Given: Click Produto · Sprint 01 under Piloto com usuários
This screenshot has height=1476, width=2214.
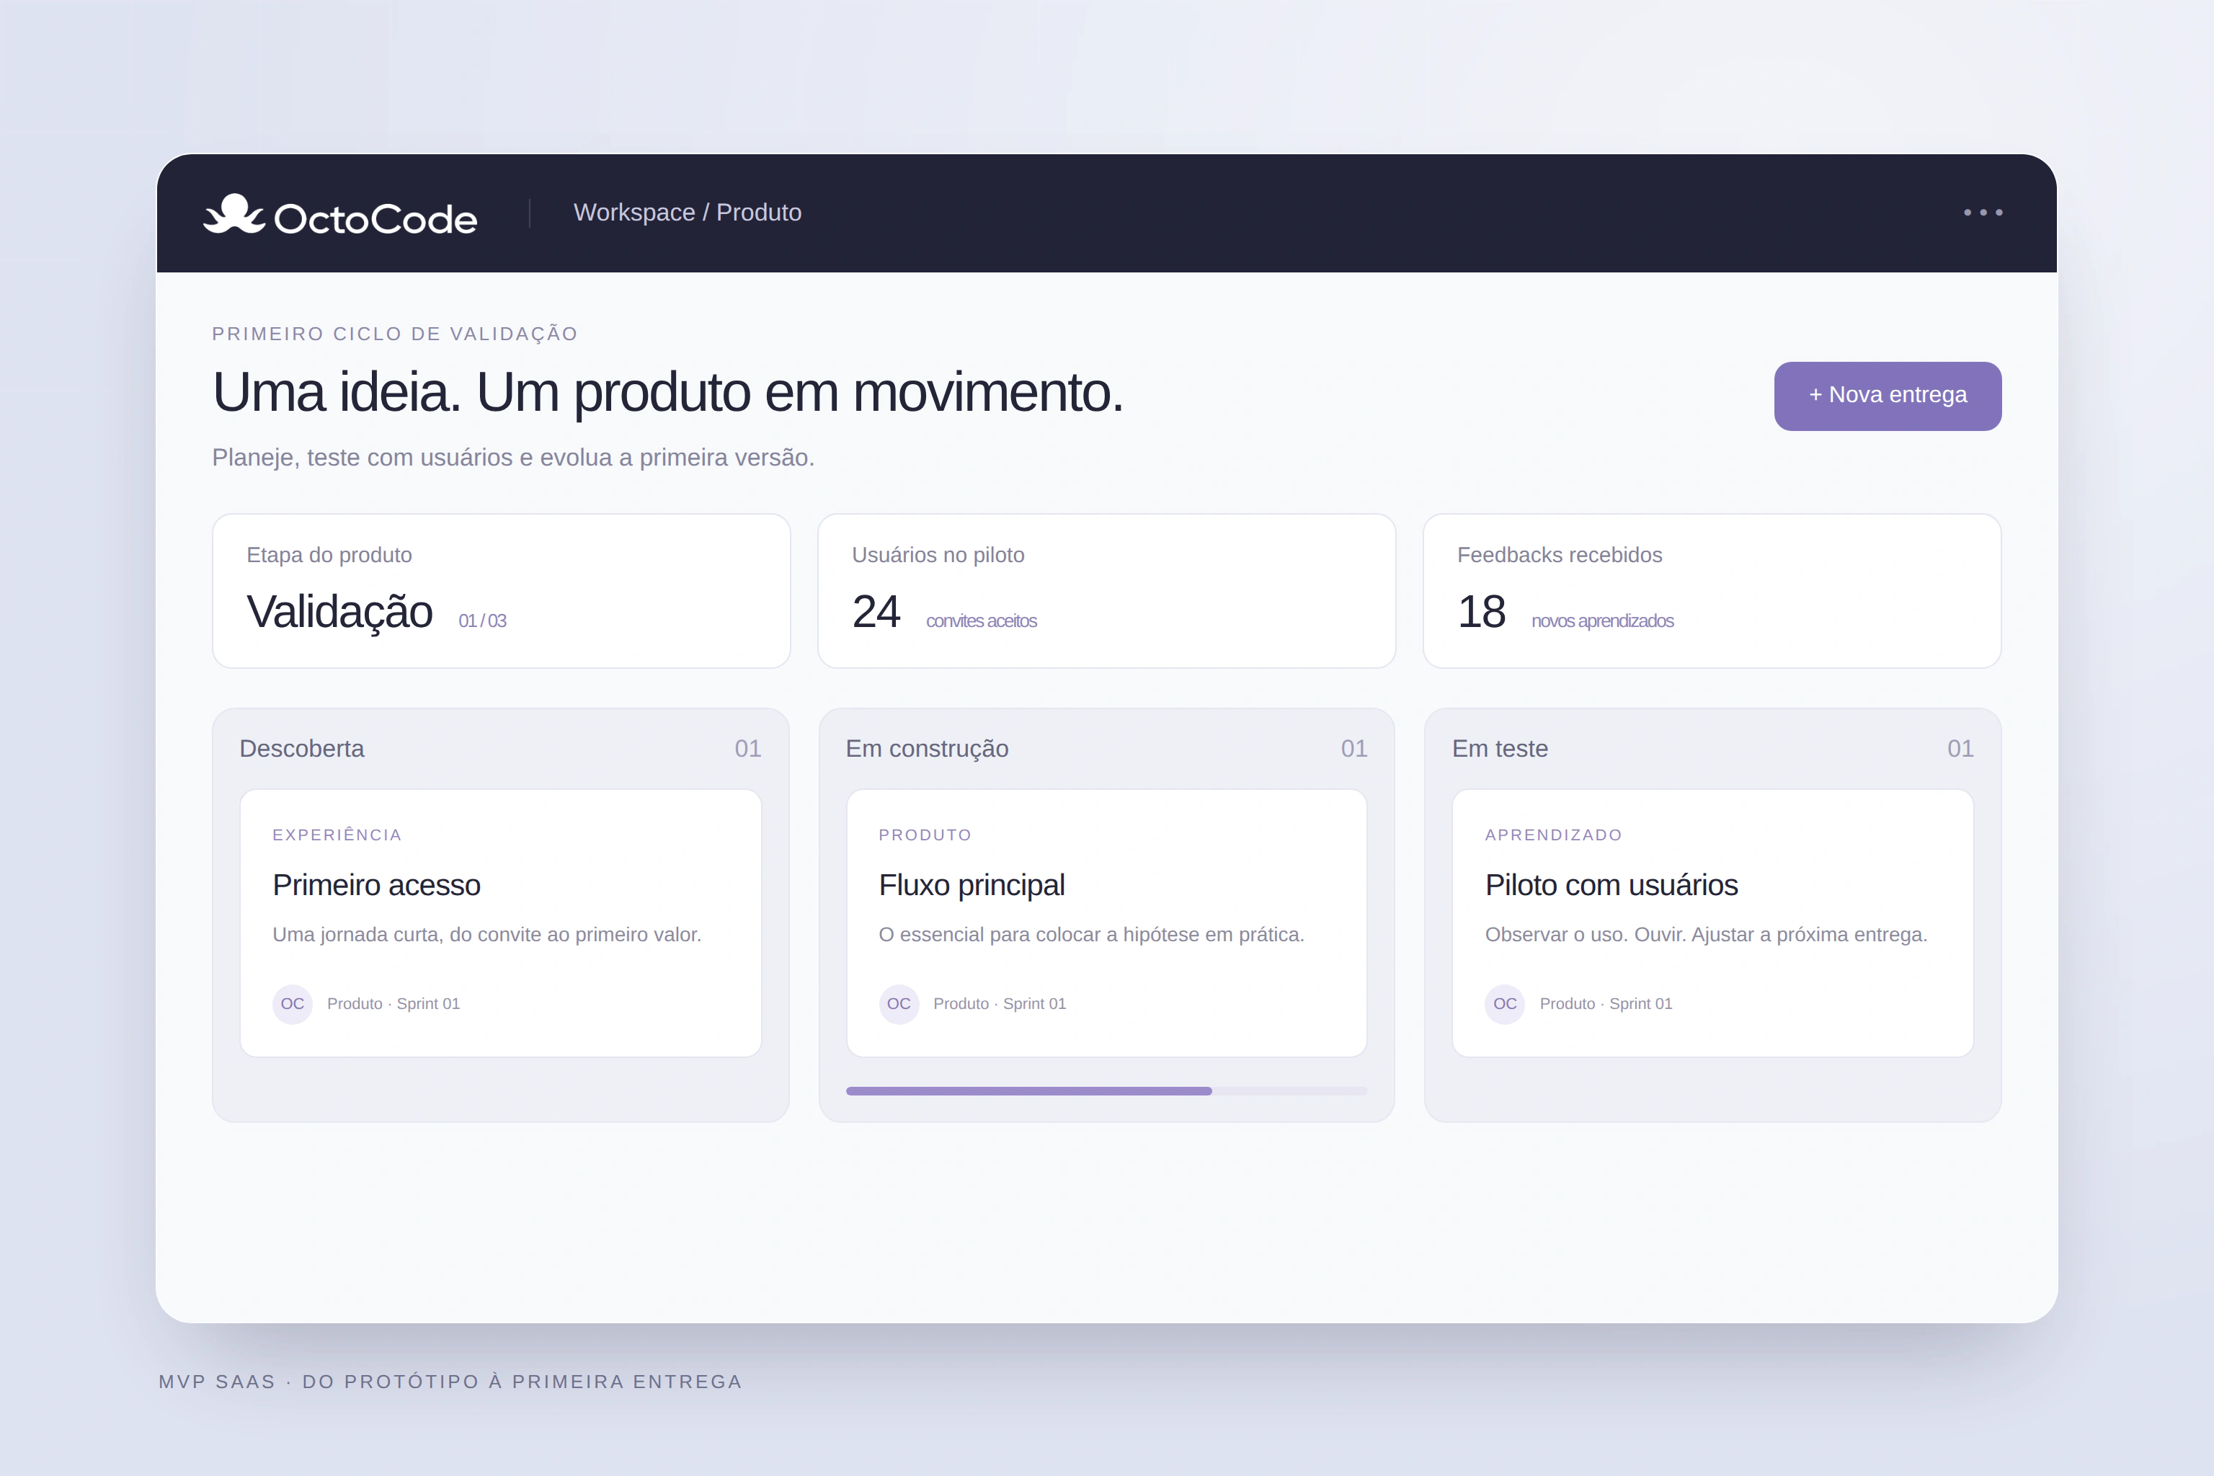Looking at the screenshot, I should (1606, 1003).
